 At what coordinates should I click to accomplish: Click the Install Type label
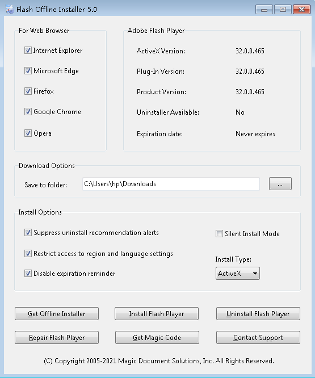pos(233,259)
